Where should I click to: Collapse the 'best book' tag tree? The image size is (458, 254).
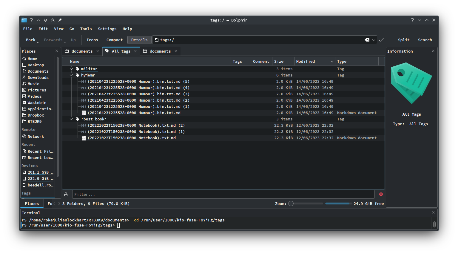[x=71, y=119]
